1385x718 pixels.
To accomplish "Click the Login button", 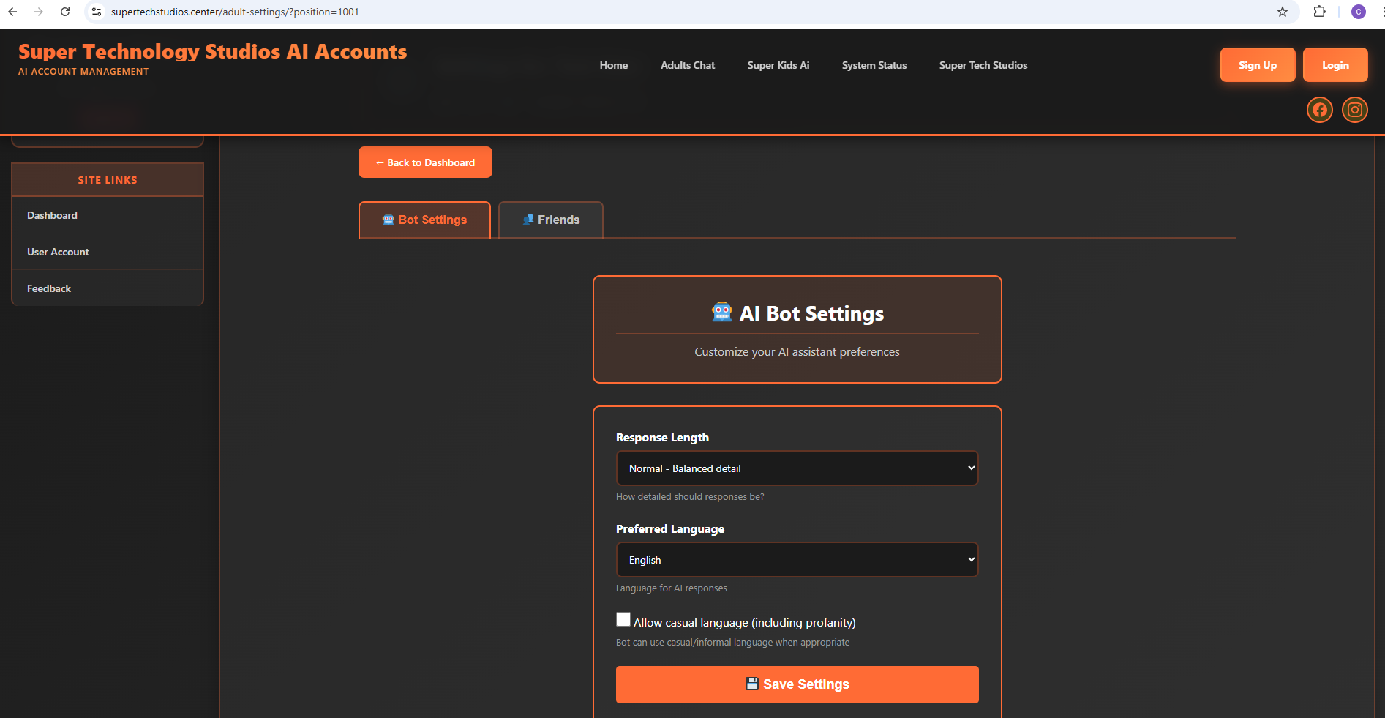I will (x=1335, y=65).
